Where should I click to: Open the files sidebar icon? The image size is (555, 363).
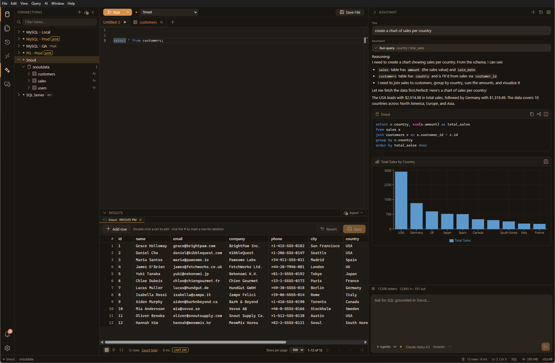[7, 28]
